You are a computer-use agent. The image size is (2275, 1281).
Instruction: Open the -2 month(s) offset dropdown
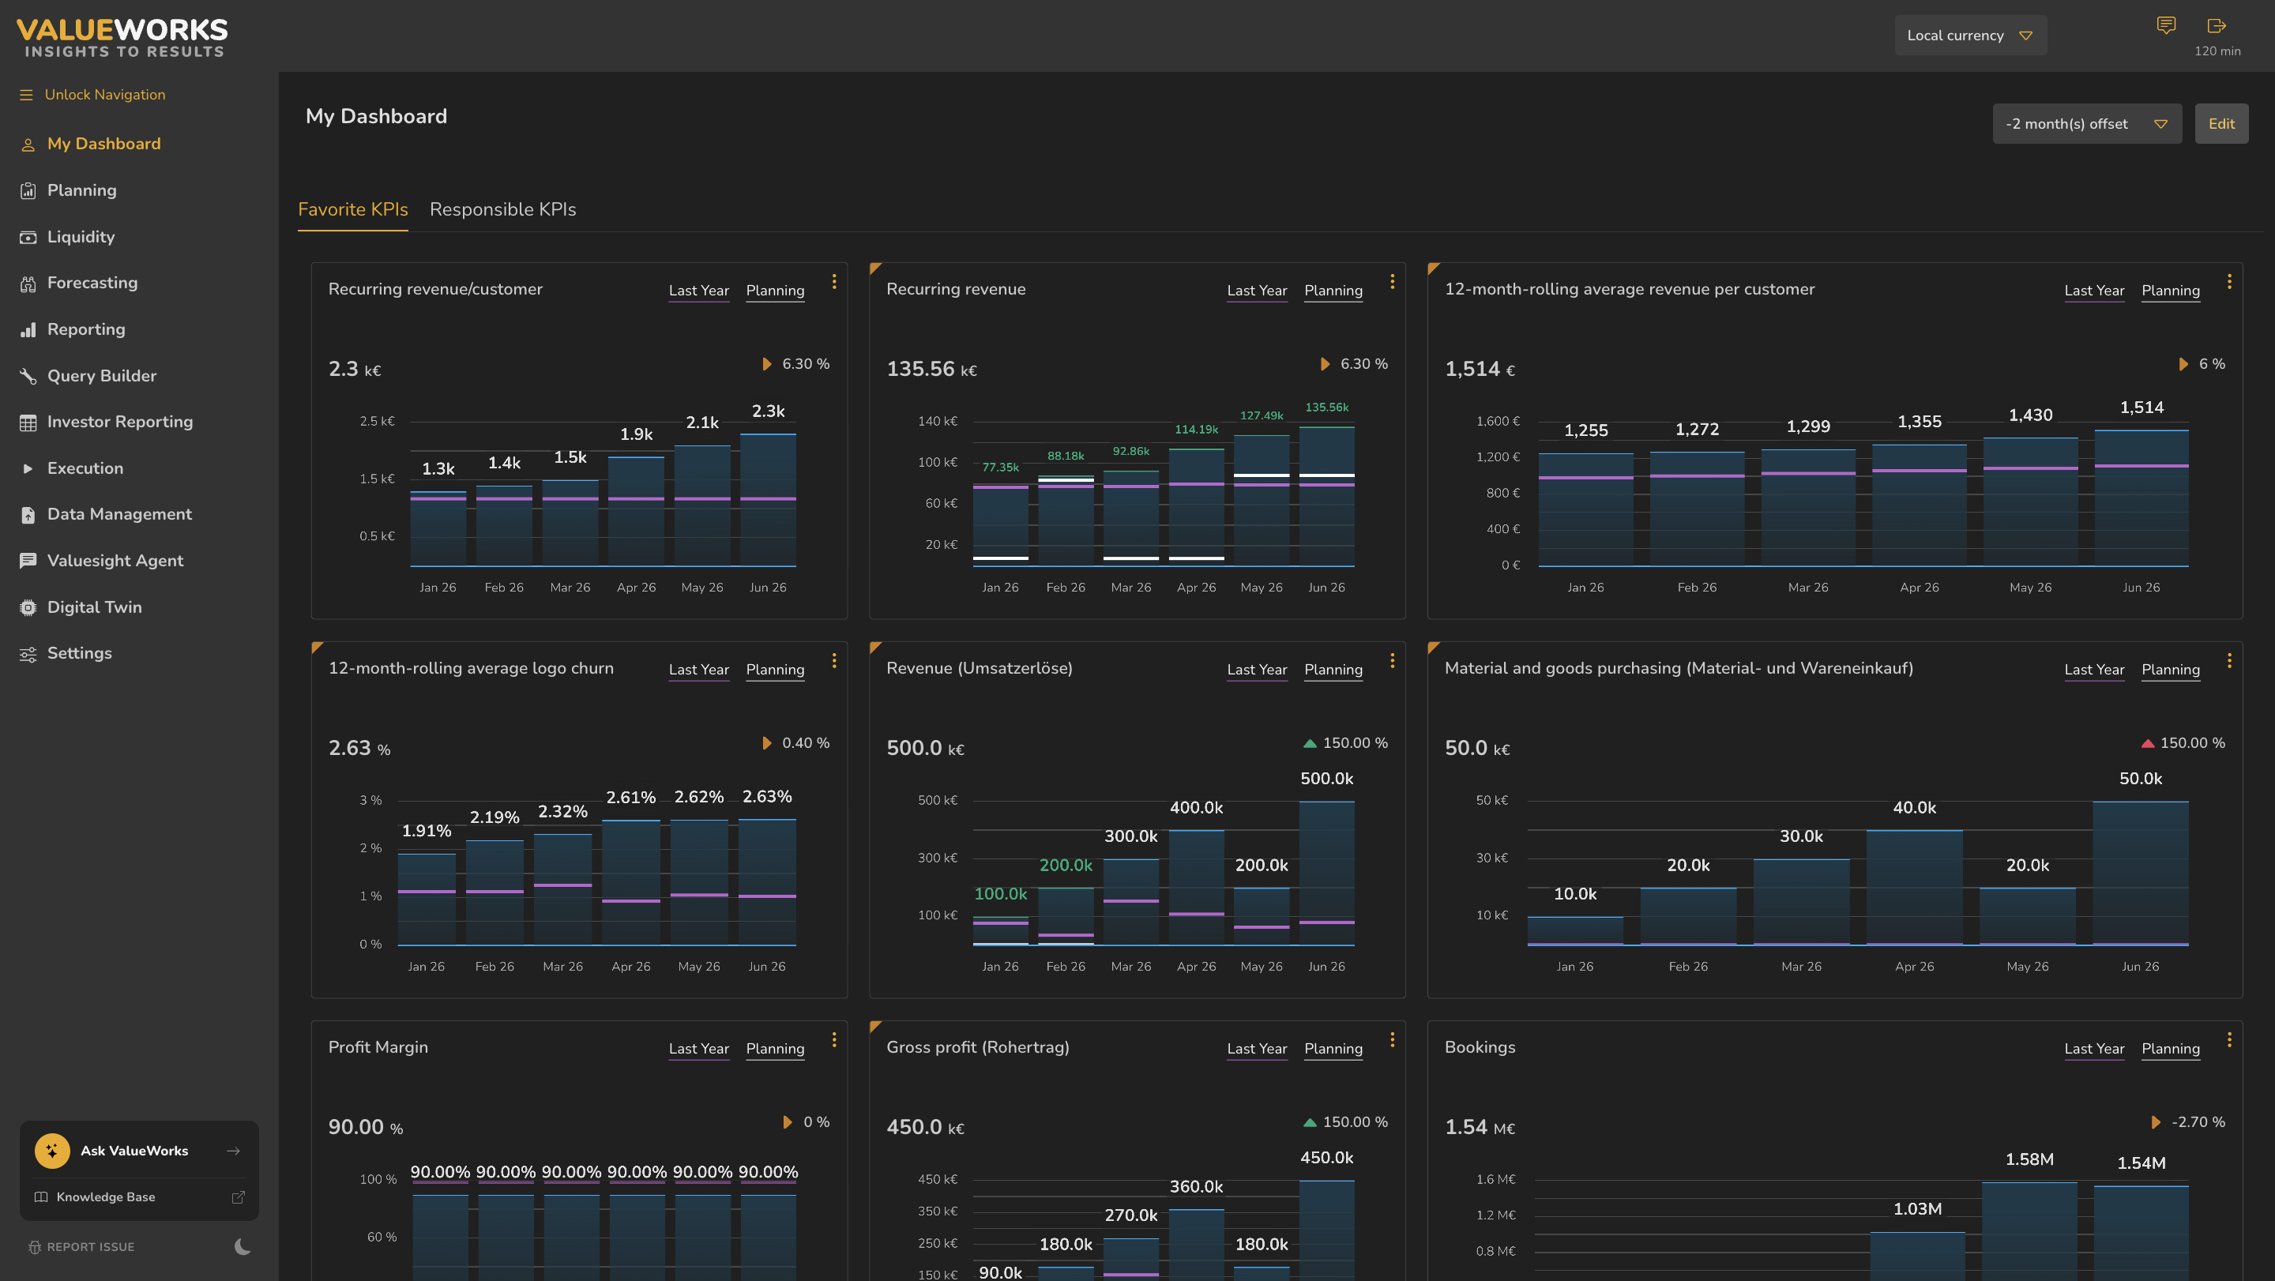[x=2087, y=123]
